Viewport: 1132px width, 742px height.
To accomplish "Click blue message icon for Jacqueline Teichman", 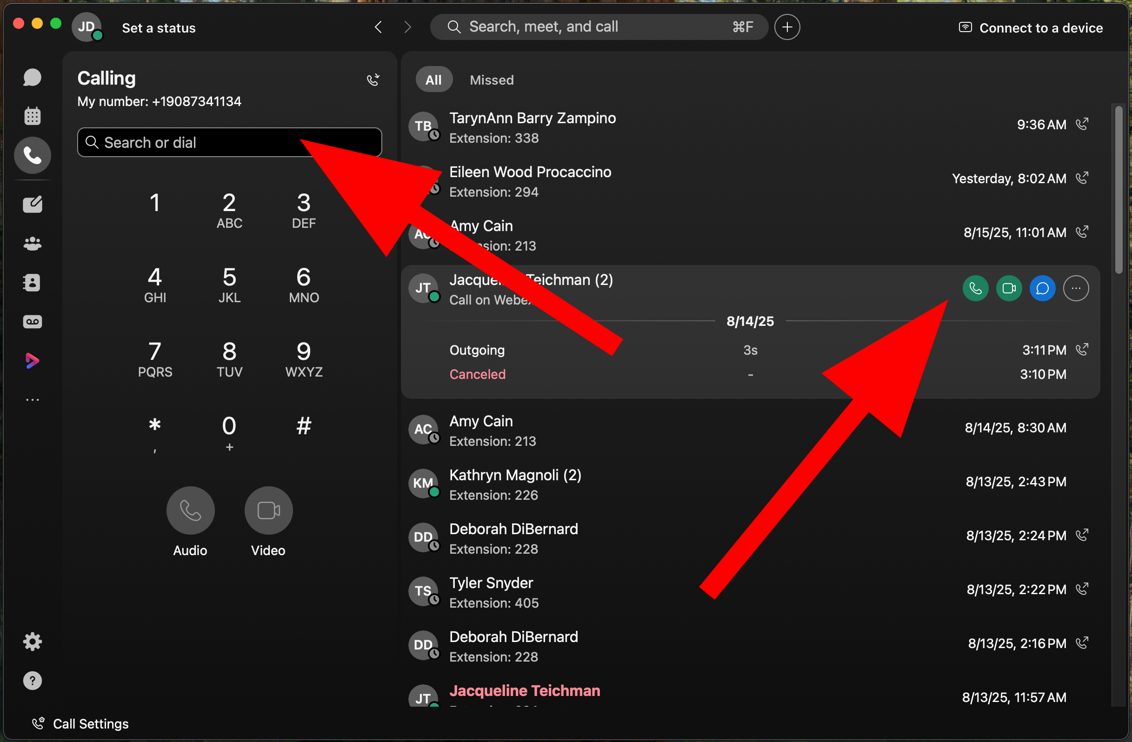I will [1042, 288].
